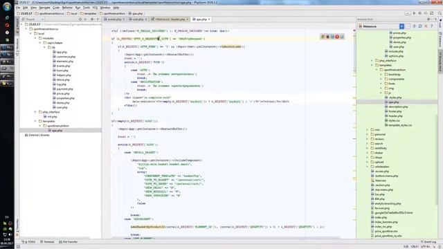Switch to the events.php editor tab

[114, 19]
